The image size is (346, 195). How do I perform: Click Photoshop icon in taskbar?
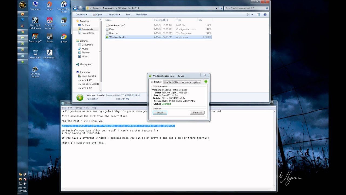(x=23, y=20)
